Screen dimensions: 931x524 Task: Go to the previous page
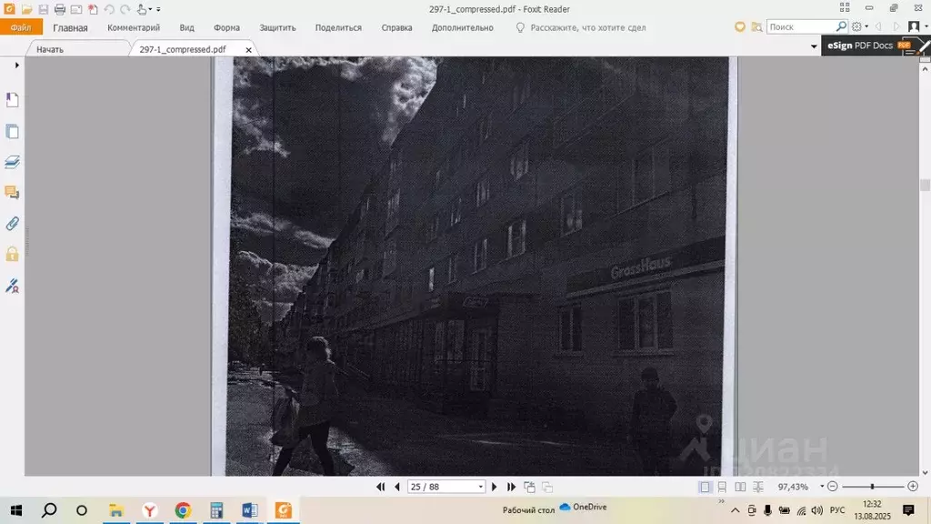[397, 488]
